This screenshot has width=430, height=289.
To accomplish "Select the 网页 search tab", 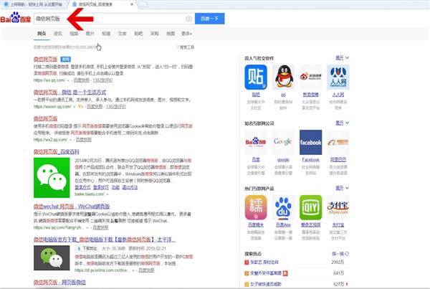I will tap(42, 34).
